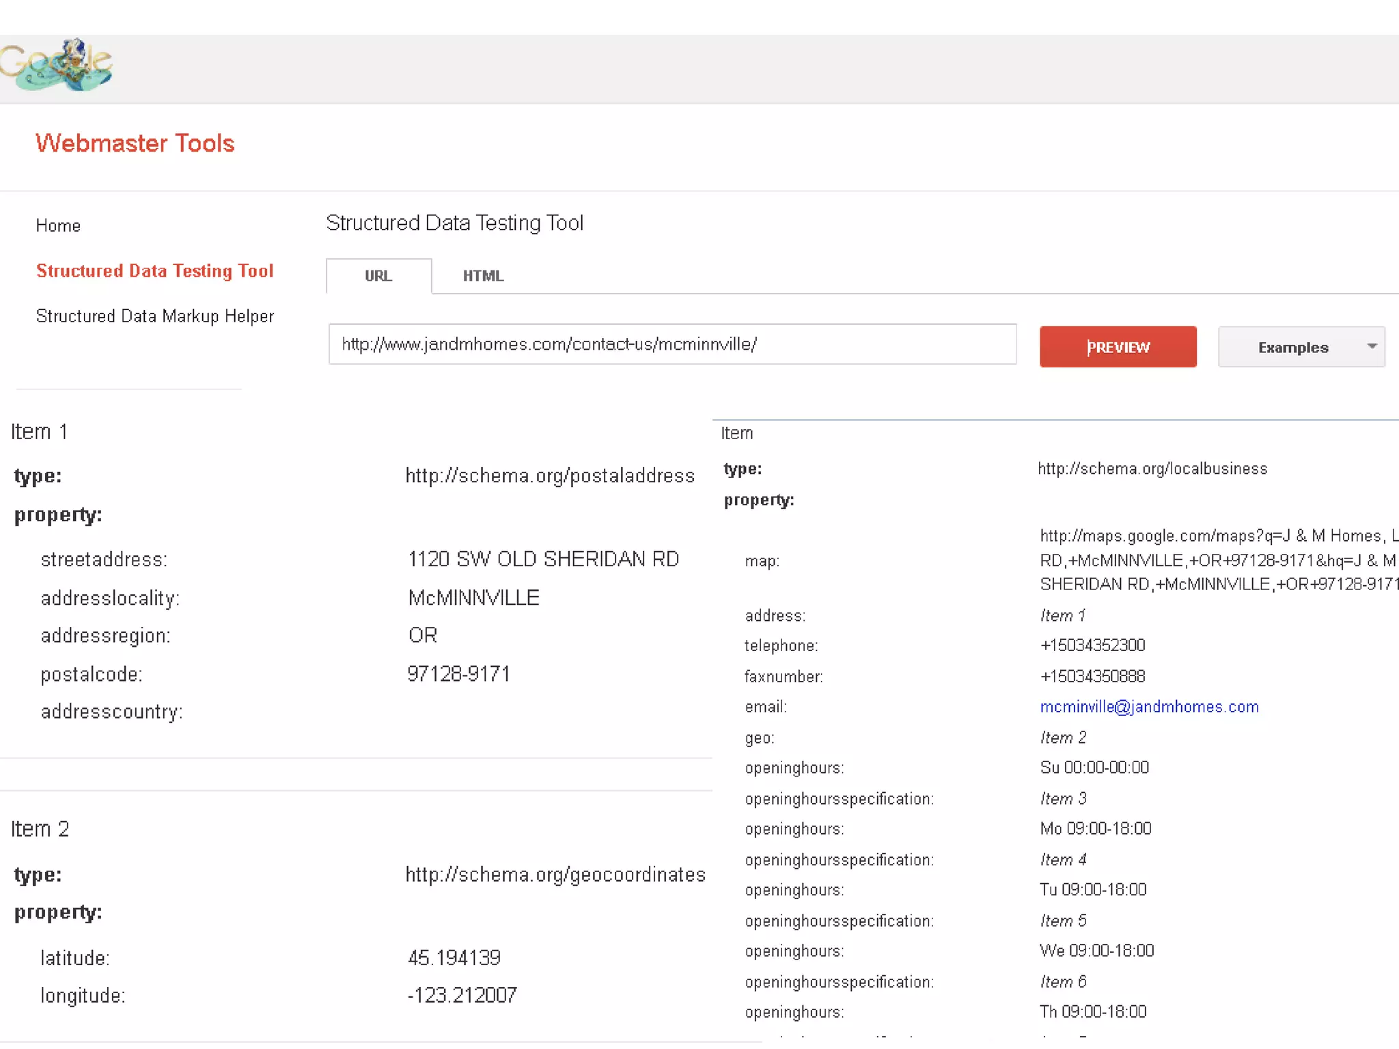Click the Mo 09:00-18:00 opening hours
Screen dimensions: 1399x1049
coord(1096,828)
